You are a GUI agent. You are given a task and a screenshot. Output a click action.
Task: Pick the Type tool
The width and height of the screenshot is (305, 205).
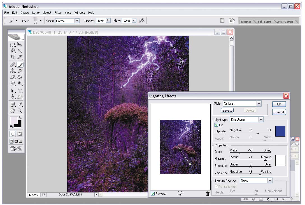(x=20, y=91)
